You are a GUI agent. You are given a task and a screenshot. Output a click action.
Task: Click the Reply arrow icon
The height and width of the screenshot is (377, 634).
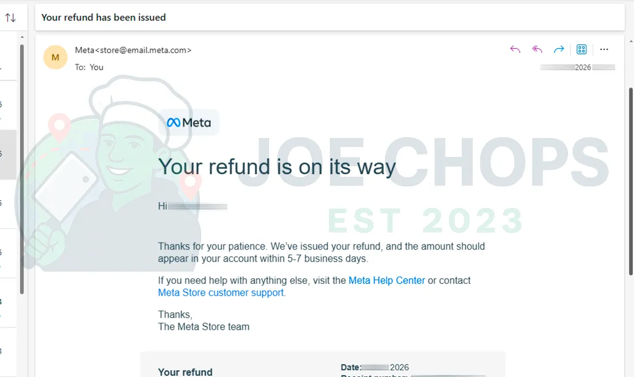point(515,50)
